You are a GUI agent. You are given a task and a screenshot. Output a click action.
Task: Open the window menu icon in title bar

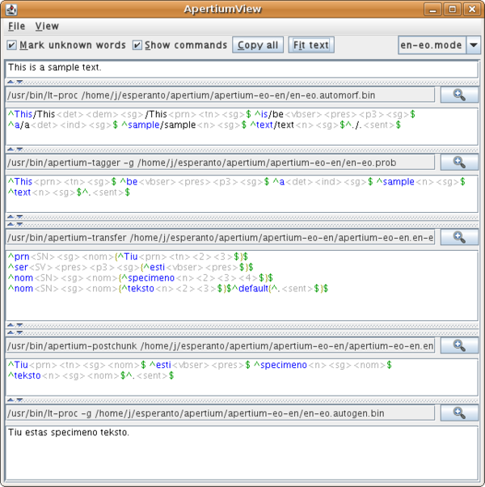[11, 10]
